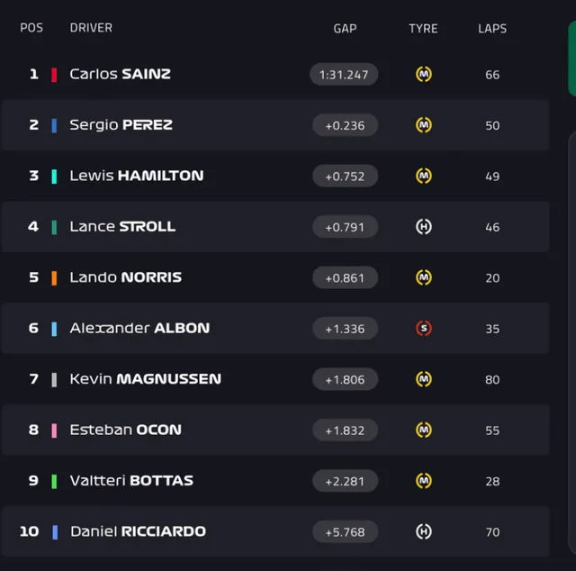The width and height of the screenshot is (576, 571).
Task: Click the pink team color bar beside Ocon
Action: click(54, 431)
